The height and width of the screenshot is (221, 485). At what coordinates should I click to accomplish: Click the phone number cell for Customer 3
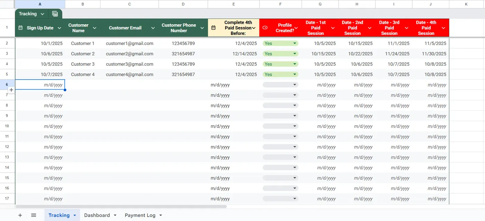tap(183, 64)
